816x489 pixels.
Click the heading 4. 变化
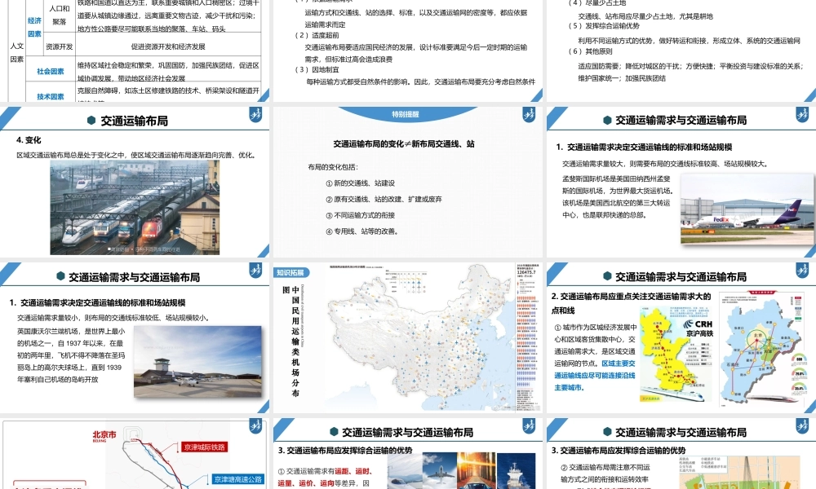pos(29,140)
